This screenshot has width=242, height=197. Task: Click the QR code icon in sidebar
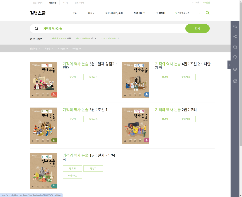[235, 81]
